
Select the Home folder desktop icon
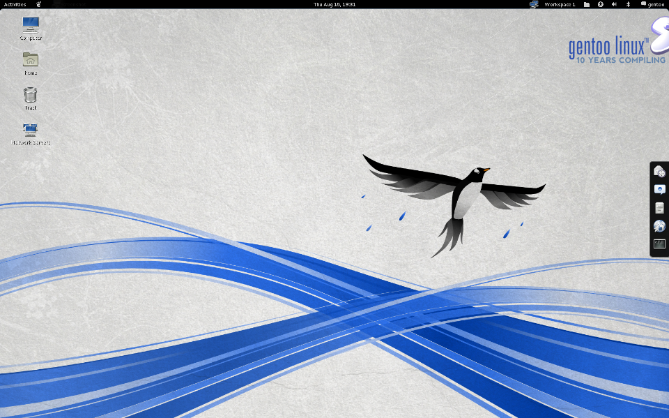[31, 64]
